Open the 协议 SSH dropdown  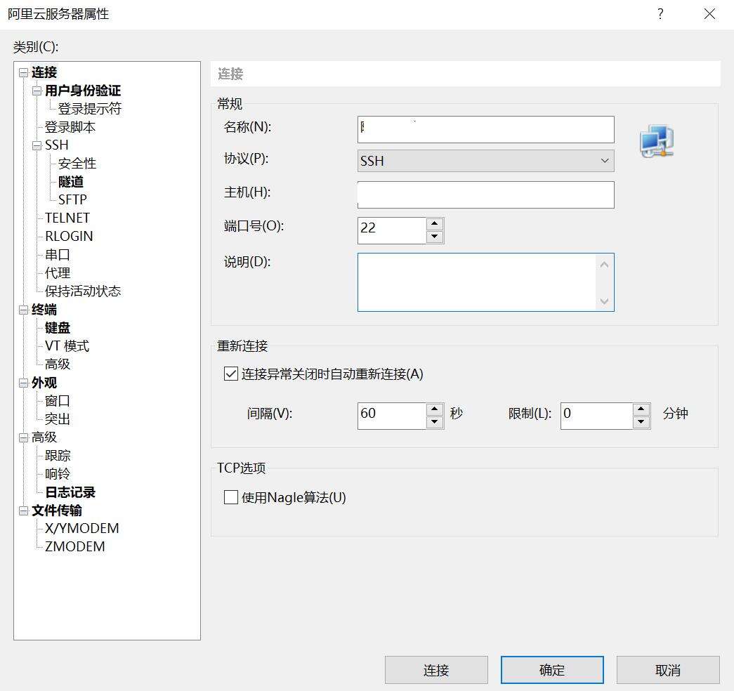click(485, 161)
